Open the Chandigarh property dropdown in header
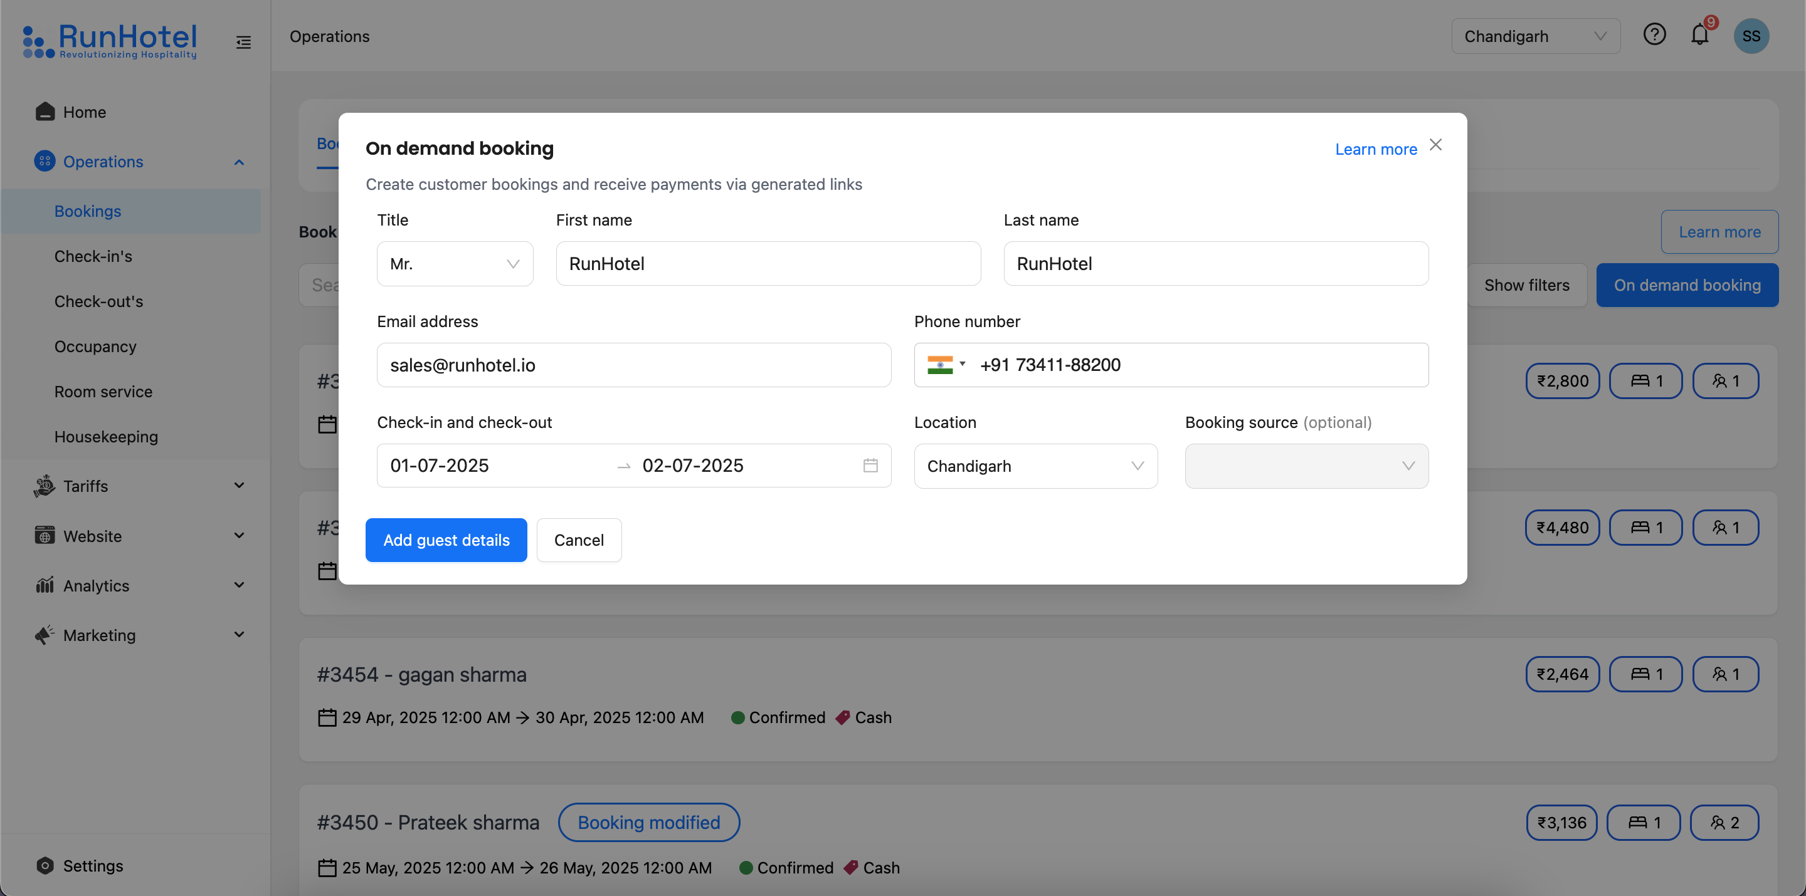Viewport: 1806px width, 896px height. coord(1535,36)
